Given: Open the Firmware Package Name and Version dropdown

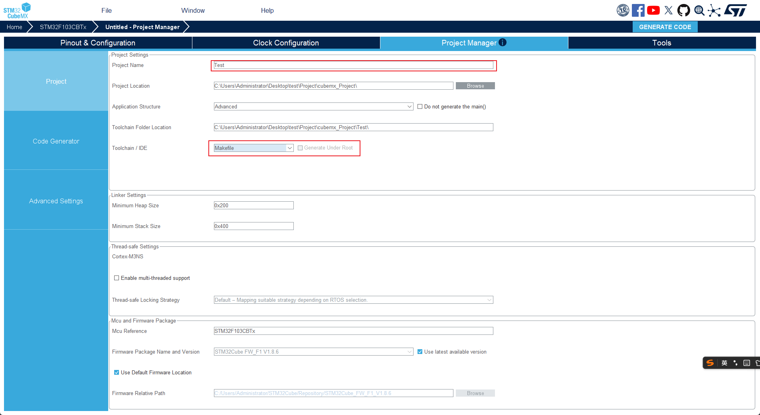Looking at the screenshot, I should click(x=313, y=352).
